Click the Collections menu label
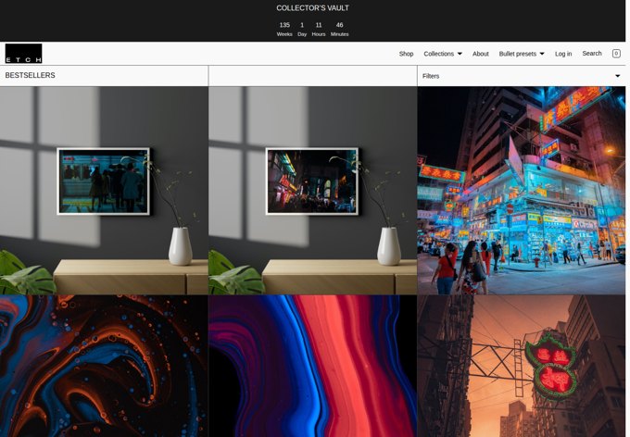This screenshot has width=630, height=437. (438, 54)
